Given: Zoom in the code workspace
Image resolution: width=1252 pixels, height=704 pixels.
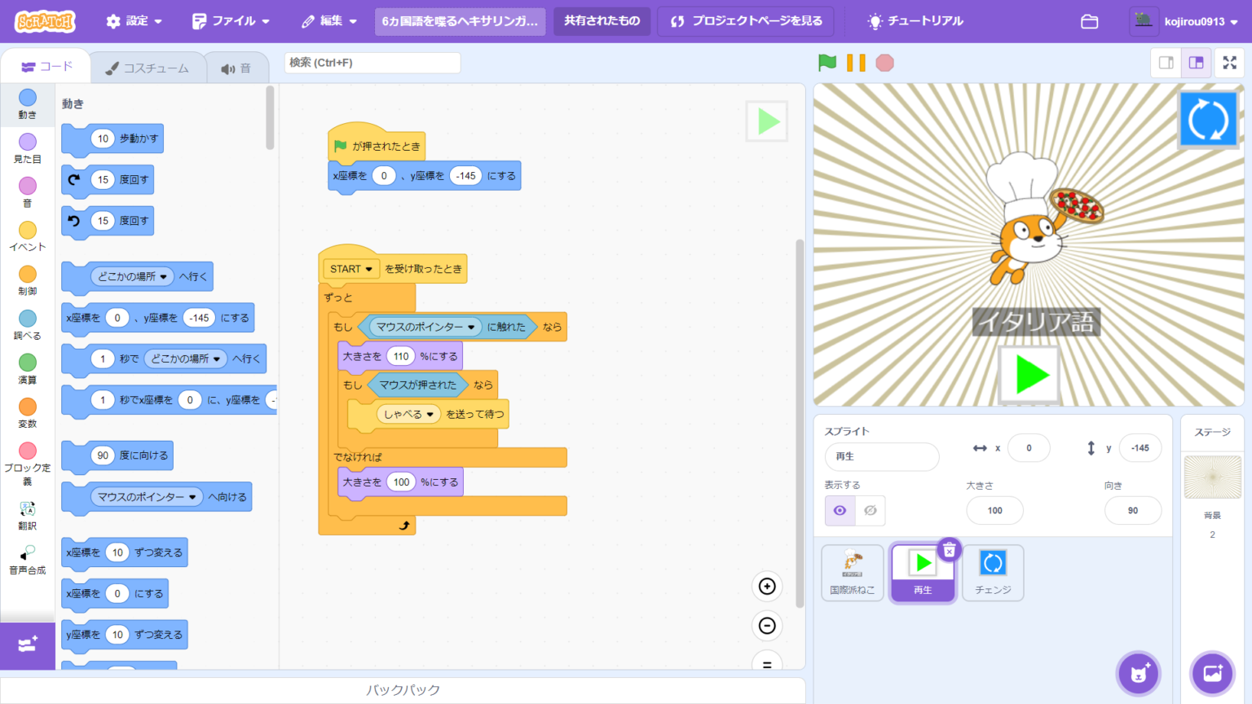Looking at the screenshot, I should [767, 586].
